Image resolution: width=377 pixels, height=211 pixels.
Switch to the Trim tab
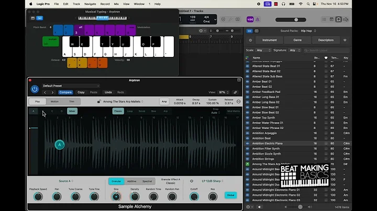tap(72, 101)
